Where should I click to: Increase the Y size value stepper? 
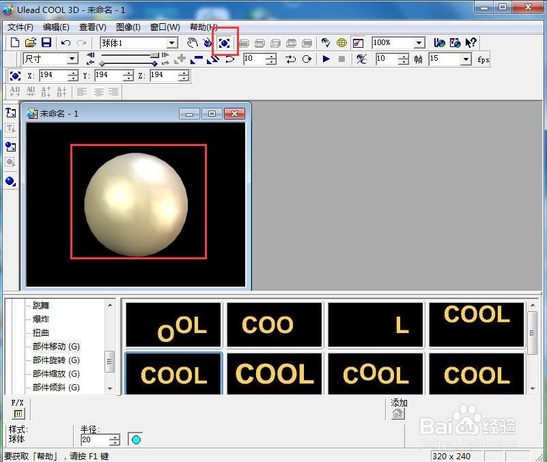pyautogui.click(x=128, y=73)
